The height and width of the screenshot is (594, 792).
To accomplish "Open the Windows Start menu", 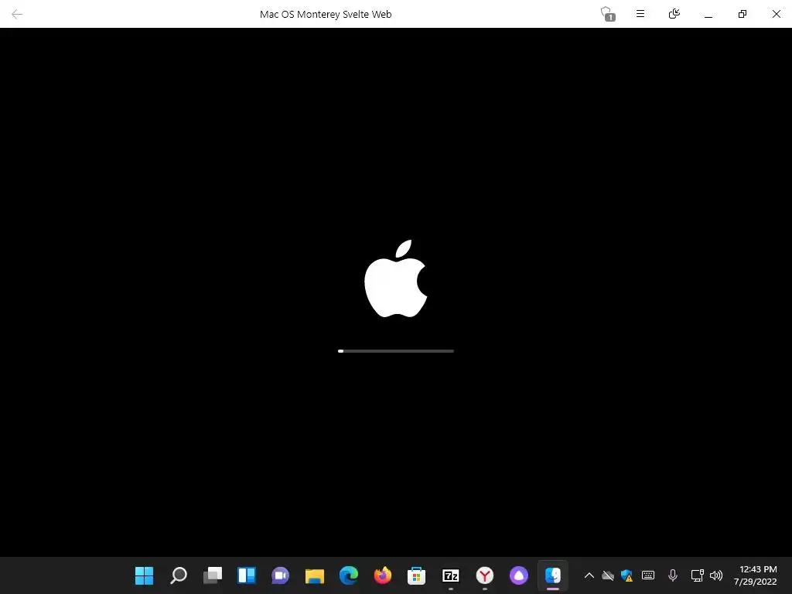I will [x=144, y=575].
